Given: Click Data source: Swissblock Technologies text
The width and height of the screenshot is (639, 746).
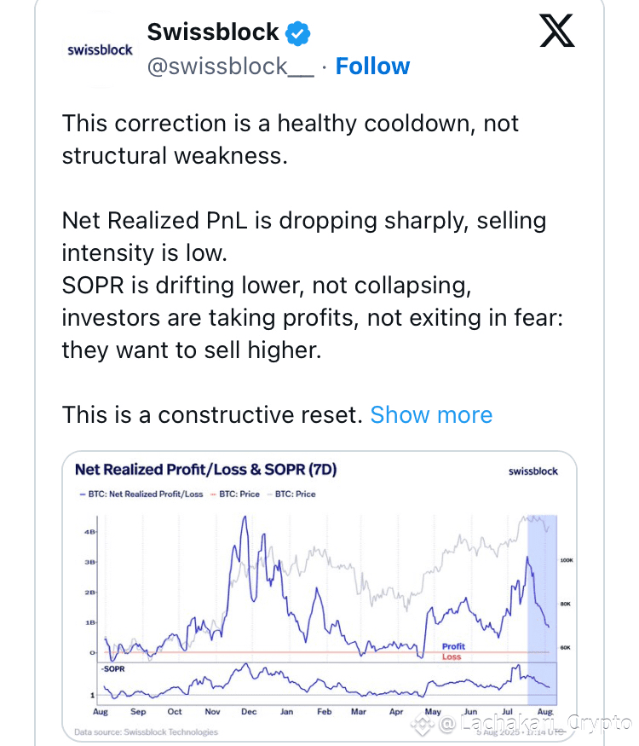Looking at the screenshot, I should coord(146,732).
